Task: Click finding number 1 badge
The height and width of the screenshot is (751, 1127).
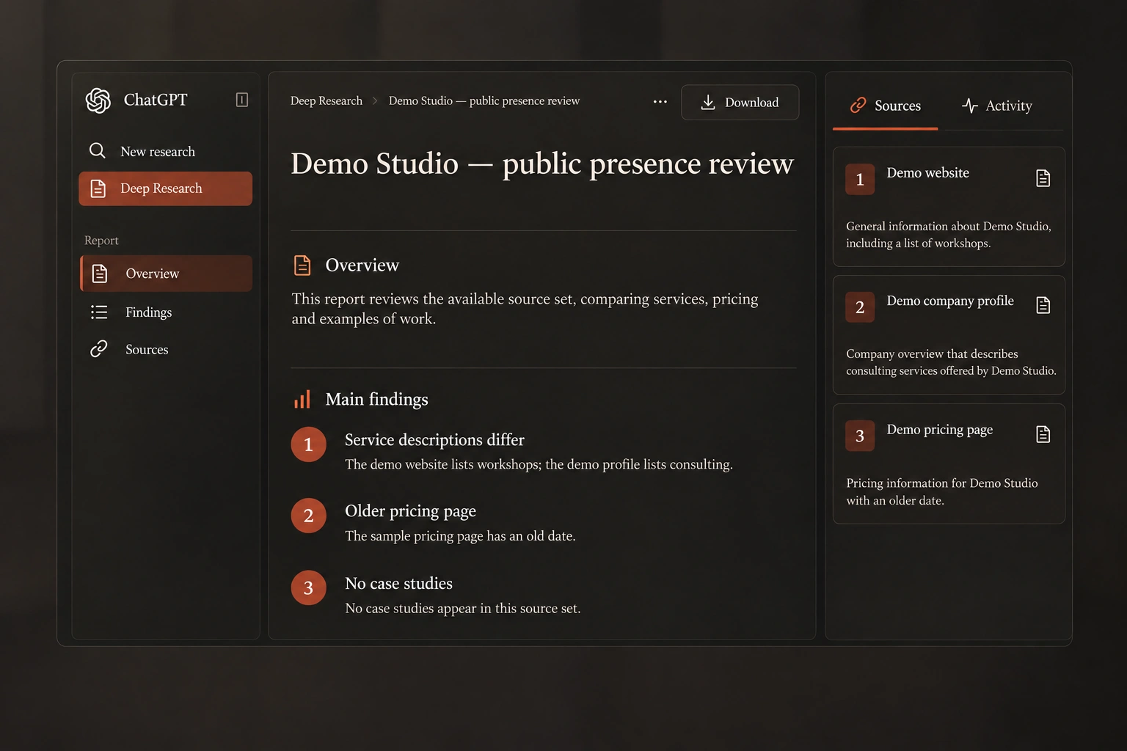Action: tap(308, 444)
